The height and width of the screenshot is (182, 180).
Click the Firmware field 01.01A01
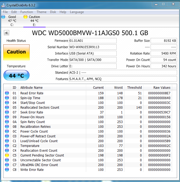point(93,41)
